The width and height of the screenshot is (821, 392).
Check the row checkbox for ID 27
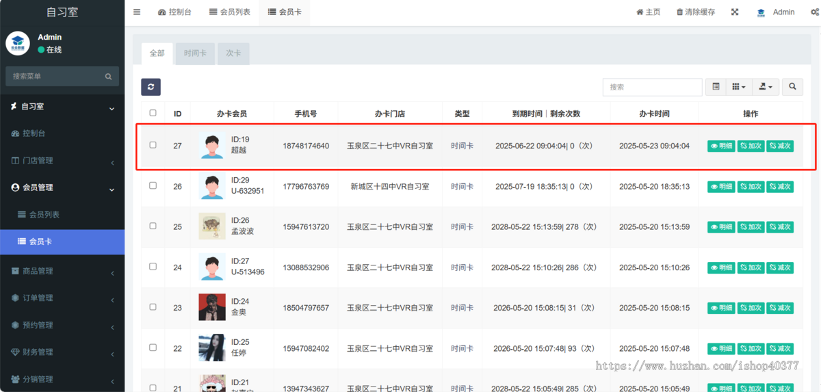pyautogui.click(x=153, y=145)
